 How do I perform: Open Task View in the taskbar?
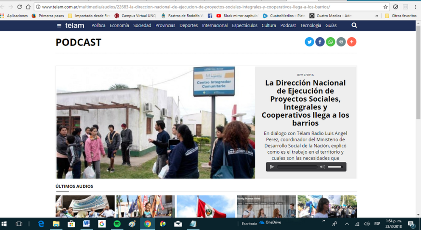coord(19,224)
